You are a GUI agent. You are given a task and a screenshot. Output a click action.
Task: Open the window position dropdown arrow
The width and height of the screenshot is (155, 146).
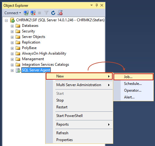[x=92, y=5]
